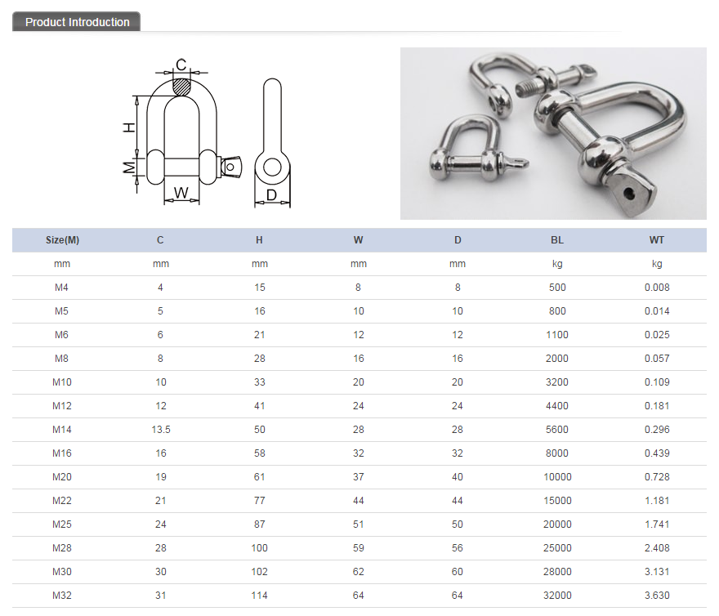This screenshot has height=616, width=719.
Task: Select the BL column header
Action: point(557,240)
